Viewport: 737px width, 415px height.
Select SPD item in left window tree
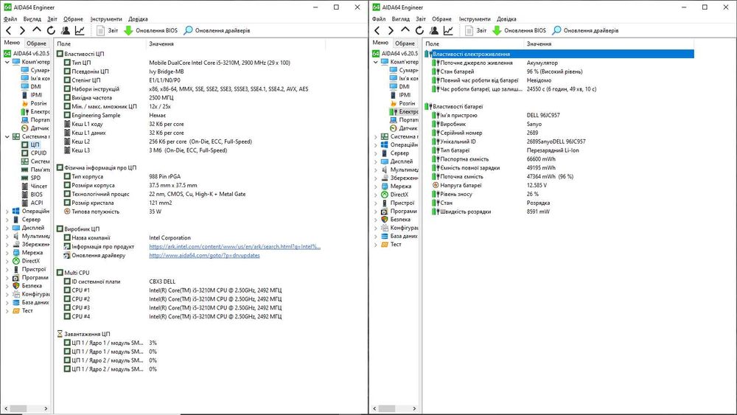coord(35,178)
